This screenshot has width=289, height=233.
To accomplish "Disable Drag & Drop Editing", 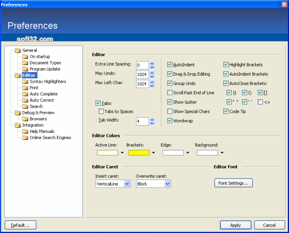I will pyautogui.click(x=170, y=74).
